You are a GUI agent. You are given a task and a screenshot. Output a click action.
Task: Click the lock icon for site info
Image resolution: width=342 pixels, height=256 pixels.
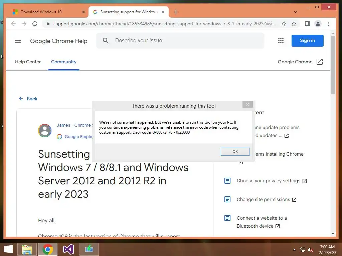48,24
